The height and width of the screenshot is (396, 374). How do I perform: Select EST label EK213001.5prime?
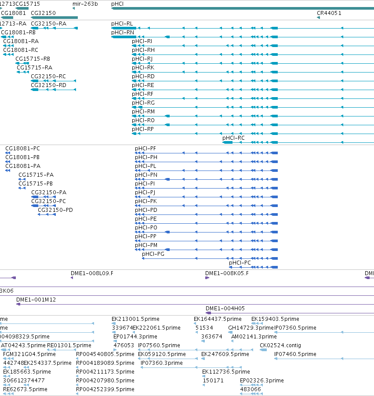coord(135,319)
